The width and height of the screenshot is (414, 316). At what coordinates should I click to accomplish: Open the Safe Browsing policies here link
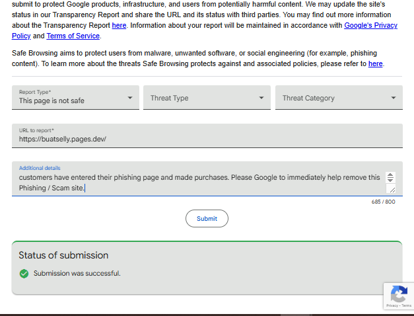(376, 63)
